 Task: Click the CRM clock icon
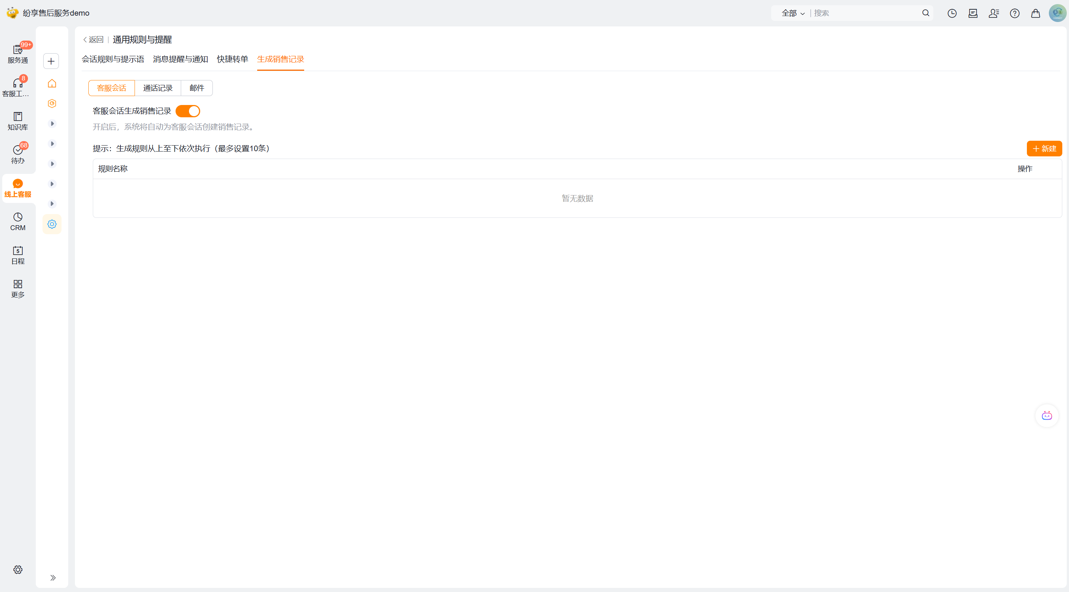point(18,221)
